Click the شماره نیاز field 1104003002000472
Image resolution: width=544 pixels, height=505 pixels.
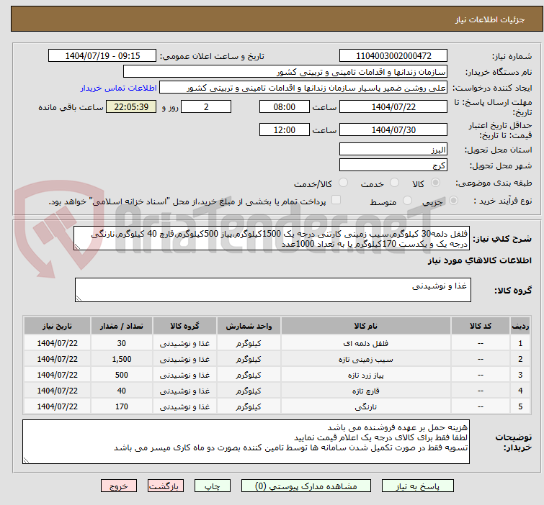pyautogui.click(x=393, y=56)
